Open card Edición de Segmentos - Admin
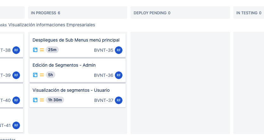Image resolution: width=264 pixels, height=140 pixels. (78, 70)
